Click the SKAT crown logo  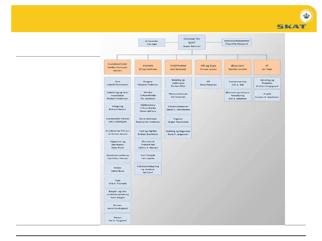point(306,16)
